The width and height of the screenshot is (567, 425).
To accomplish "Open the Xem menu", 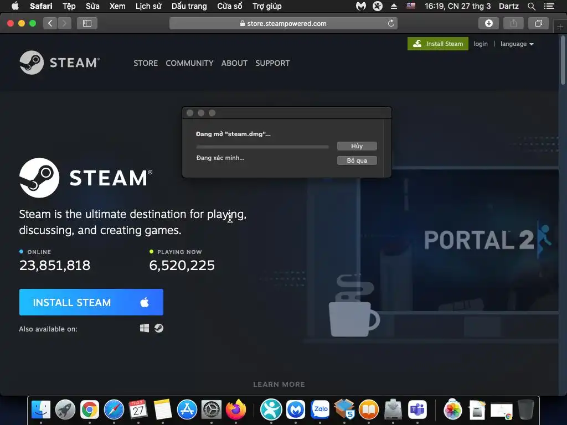I will [117, 6].
